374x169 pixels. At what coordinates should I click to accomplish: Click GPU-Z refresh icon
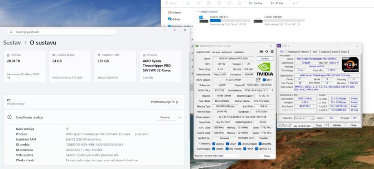point(267,52)
